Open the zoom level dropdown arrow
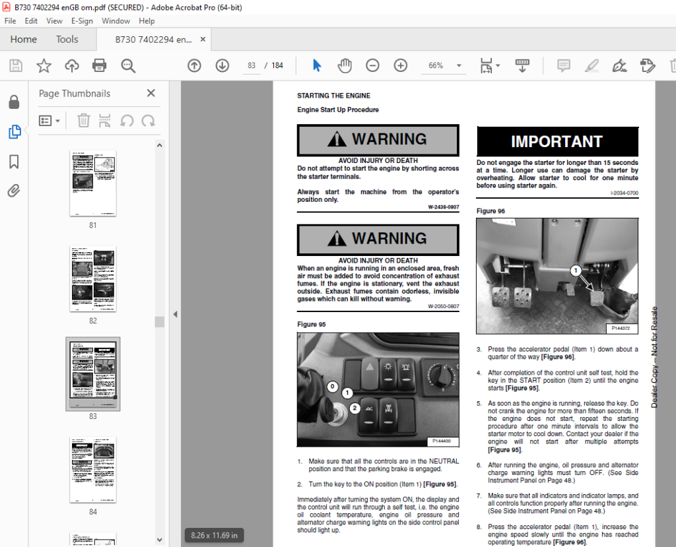Image resolution: width=676 pixels, height=547 pixels. [x=459, y=65]
